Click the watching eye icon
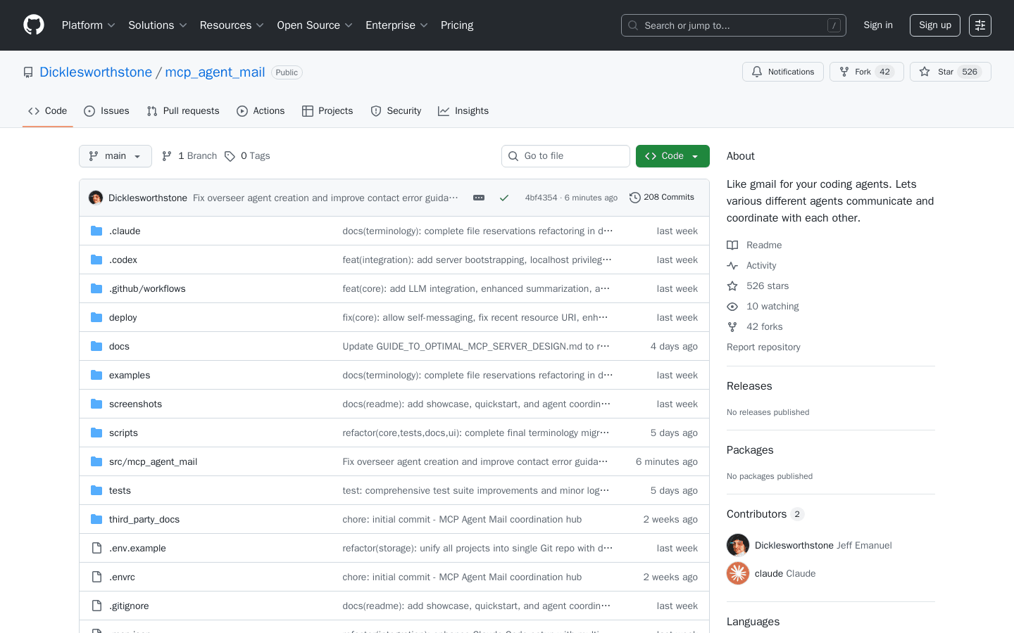 coord(732,306)
